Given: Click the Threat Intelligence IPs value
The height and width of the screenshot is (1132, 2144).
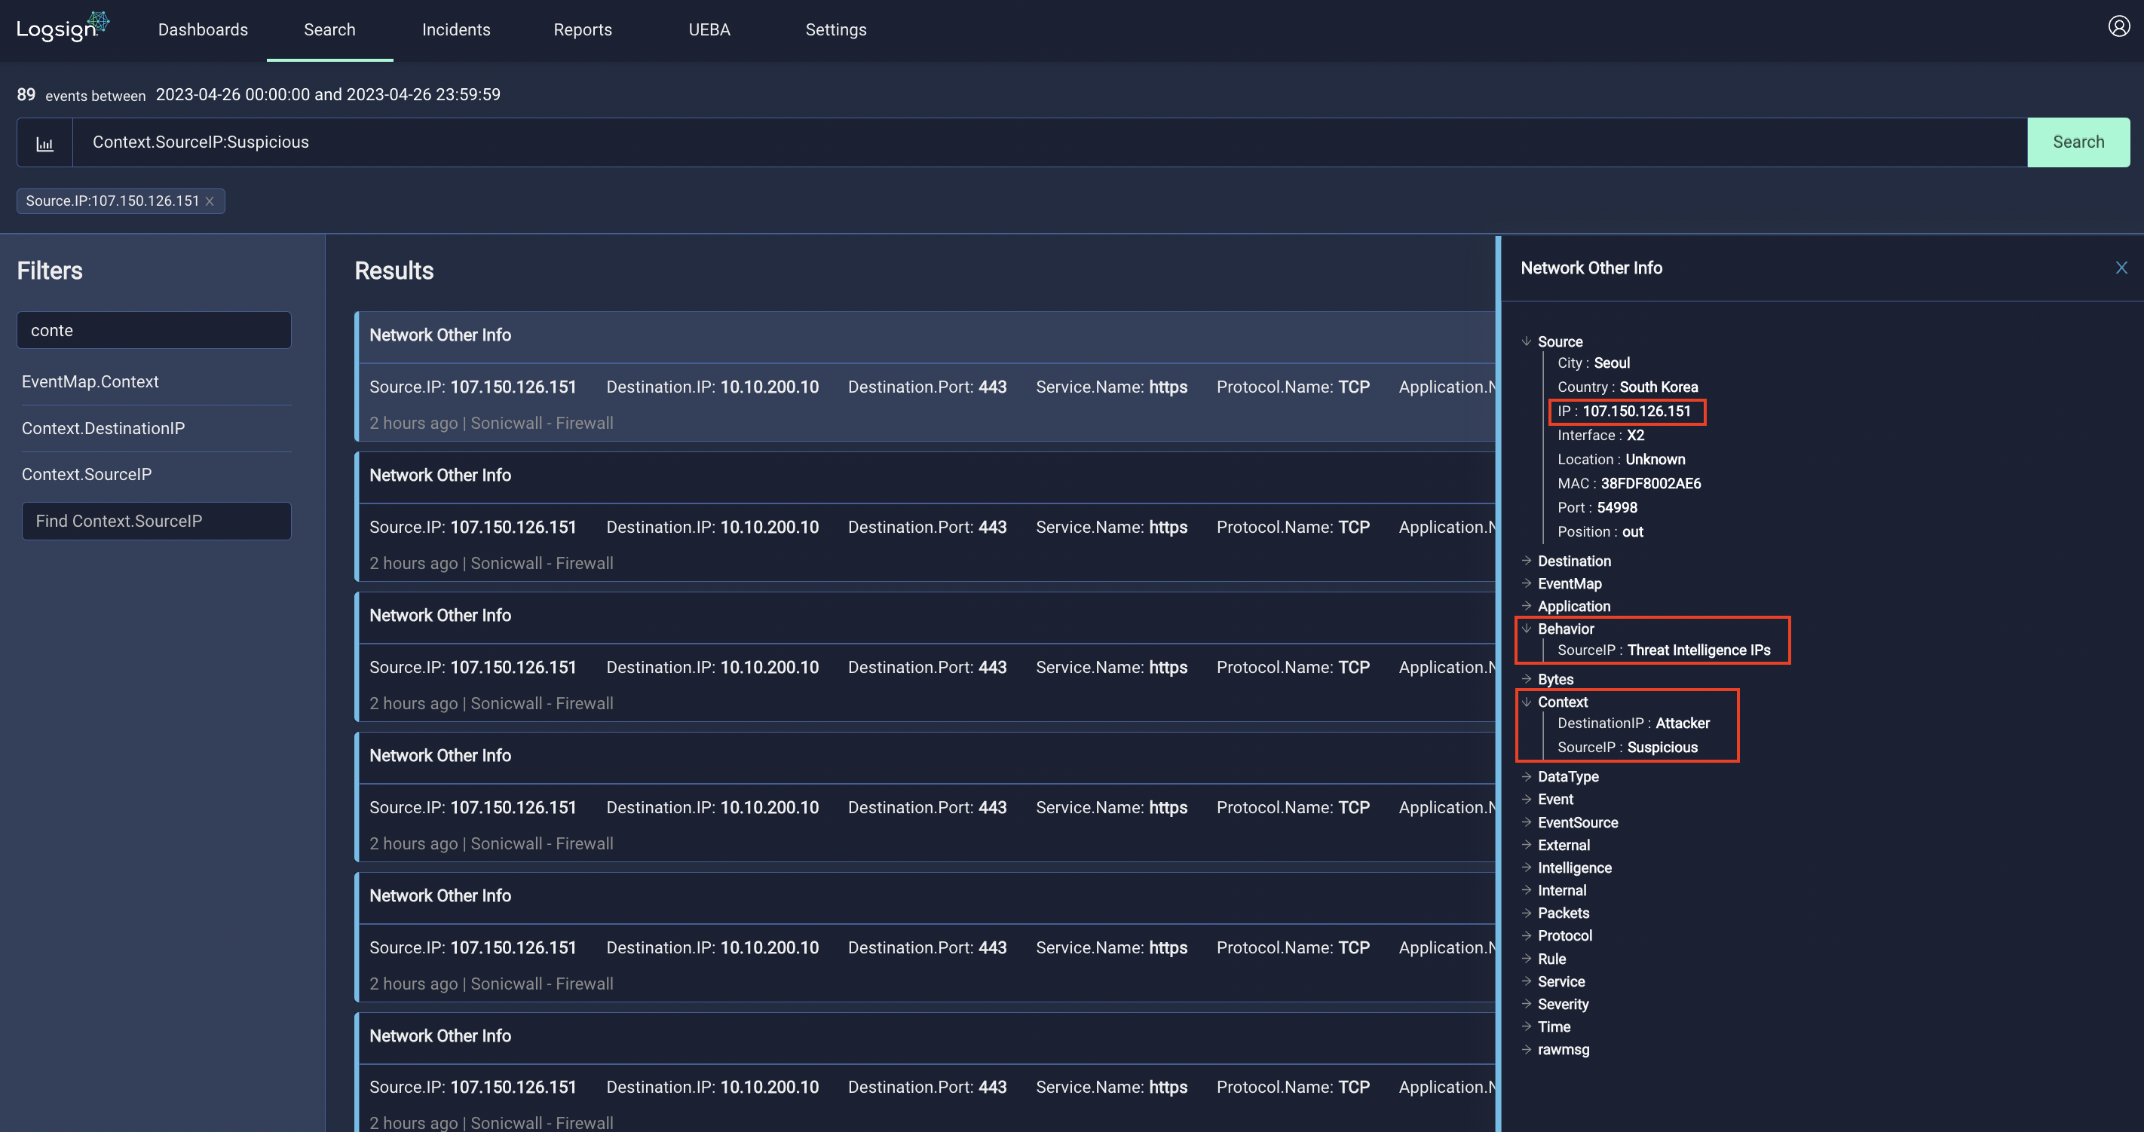Looking at the screenshot, I should (1698, 650).
